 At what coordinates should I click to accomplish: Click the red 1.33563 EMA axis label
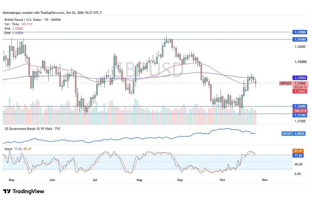click(300, 91)
